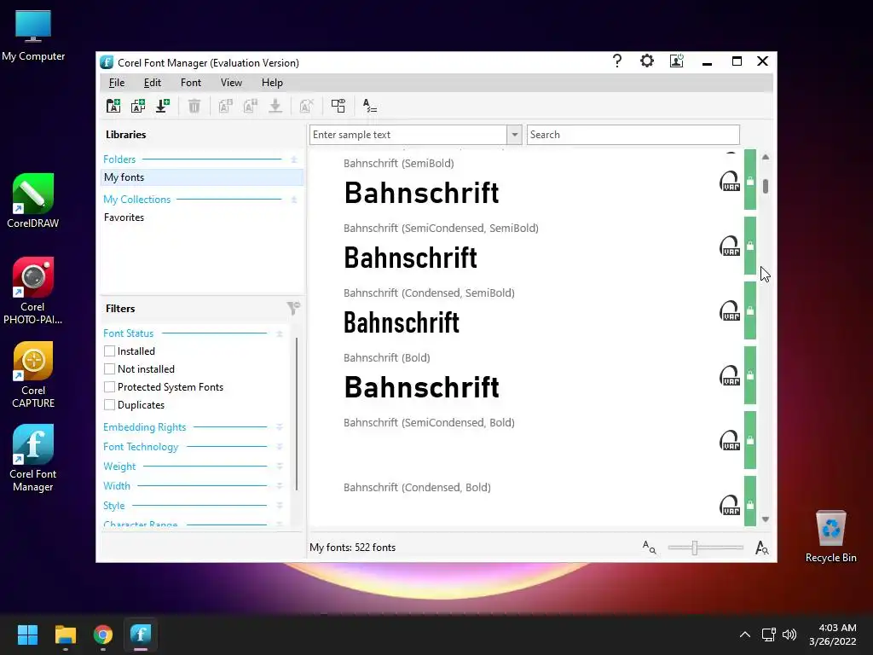Open the sample text dropdown arrow
This screenshot has height=655, width=873.
click(514, 134)
